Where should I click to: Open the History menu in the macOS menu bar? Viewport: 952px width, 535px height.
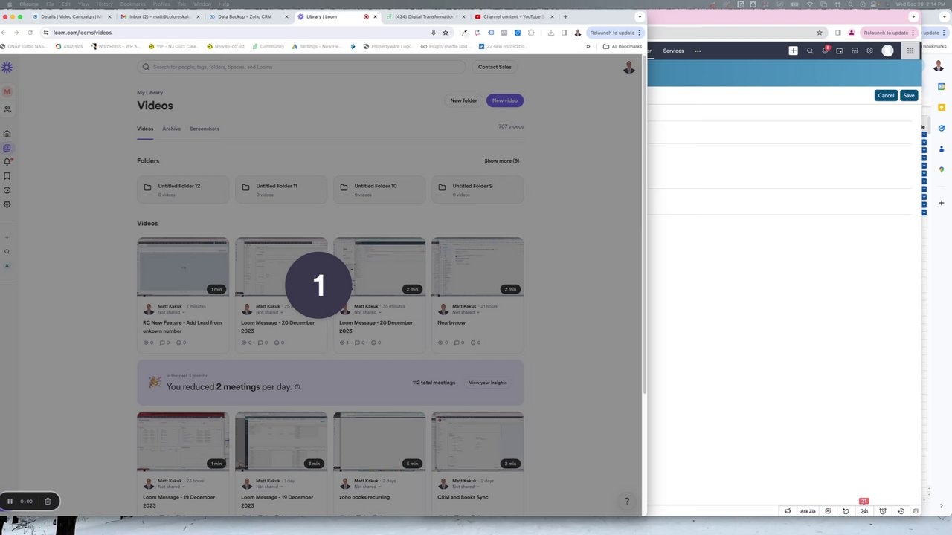tap(105, 4)
